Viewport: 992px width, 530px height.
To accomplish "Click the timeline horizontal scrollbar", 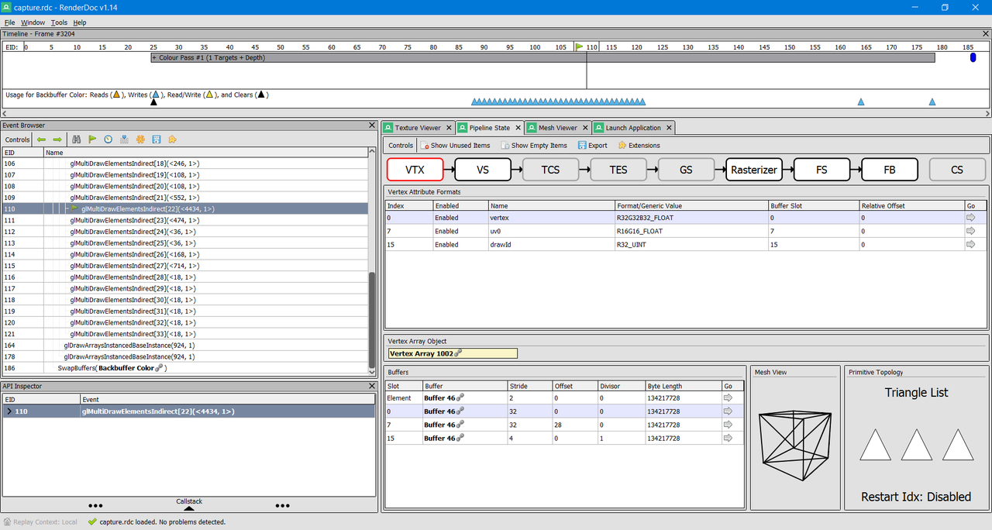I will click(496, 114).
